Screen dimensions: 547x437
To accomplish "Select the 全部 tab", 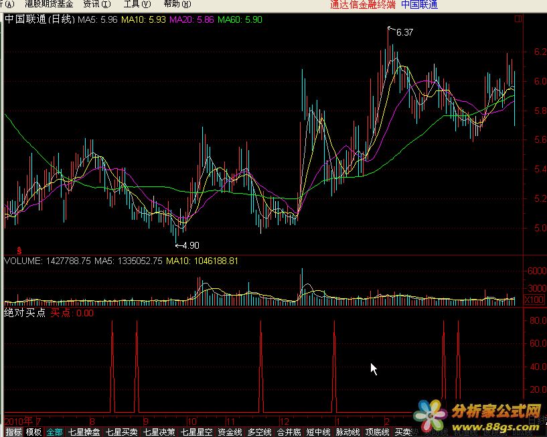I will click(54, 432).
